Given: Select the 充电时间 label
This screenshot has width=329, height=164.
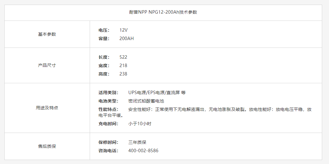Looking at the screenshot, I should point(108,124).
